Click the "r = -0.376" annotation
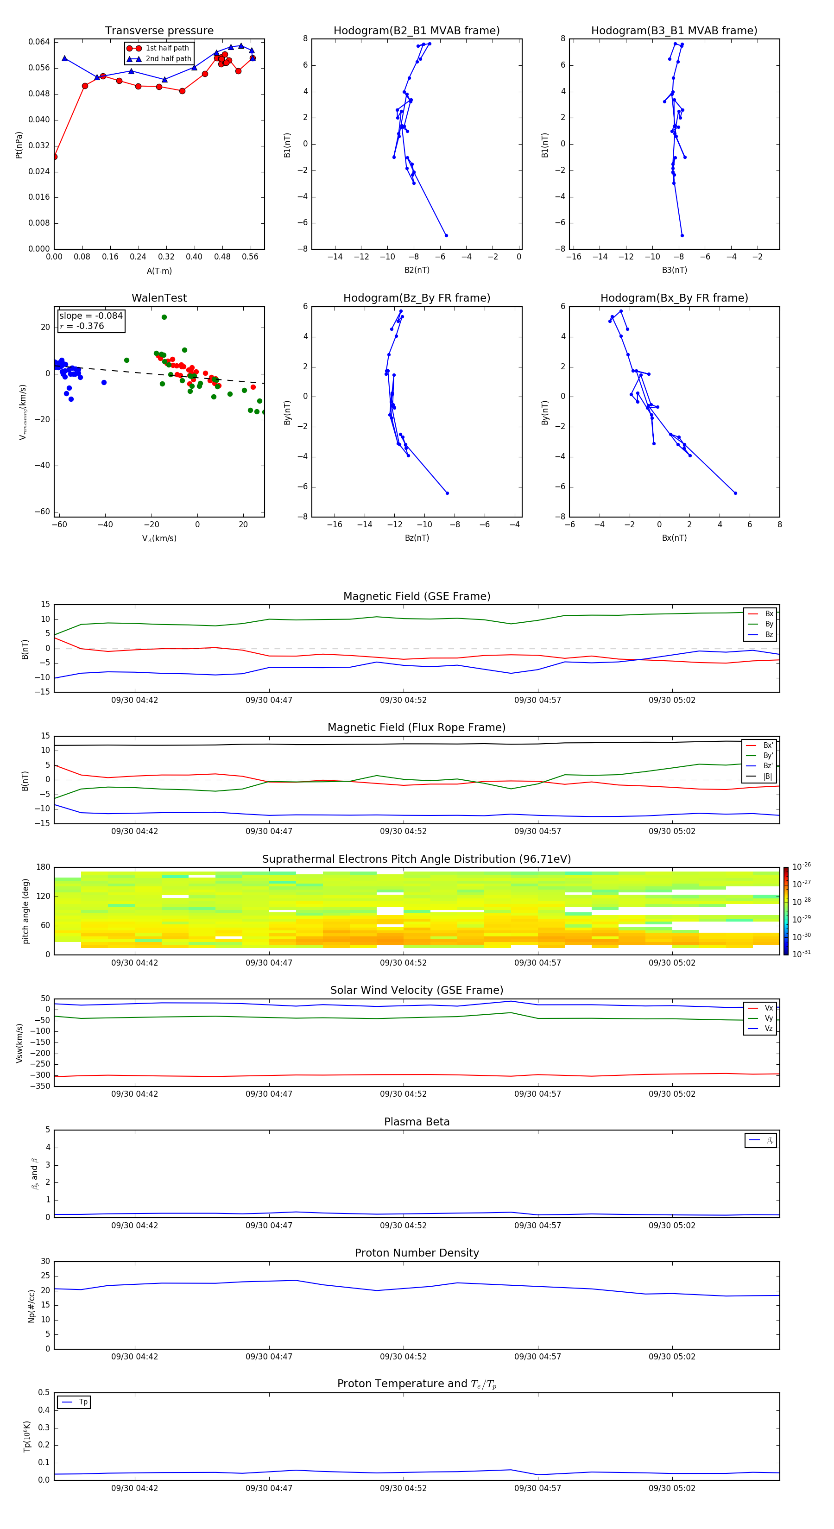Viewport: 834px width, 1529px height. coord(82,326)
